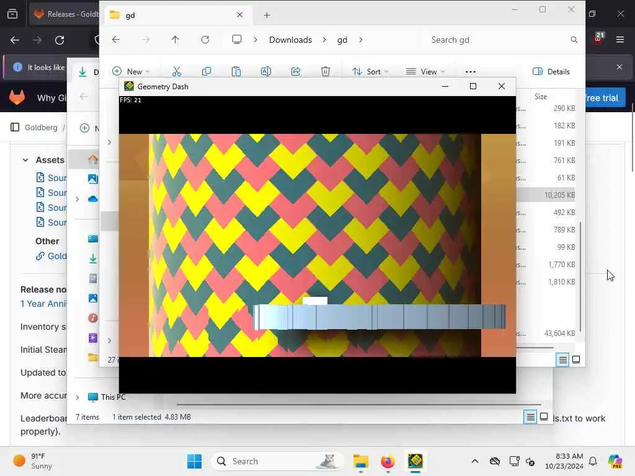The height and width of the screenshot is (476, 635).
Task: Toggle the Details pane in gd Explorer
Action: [x=551, y=72]
